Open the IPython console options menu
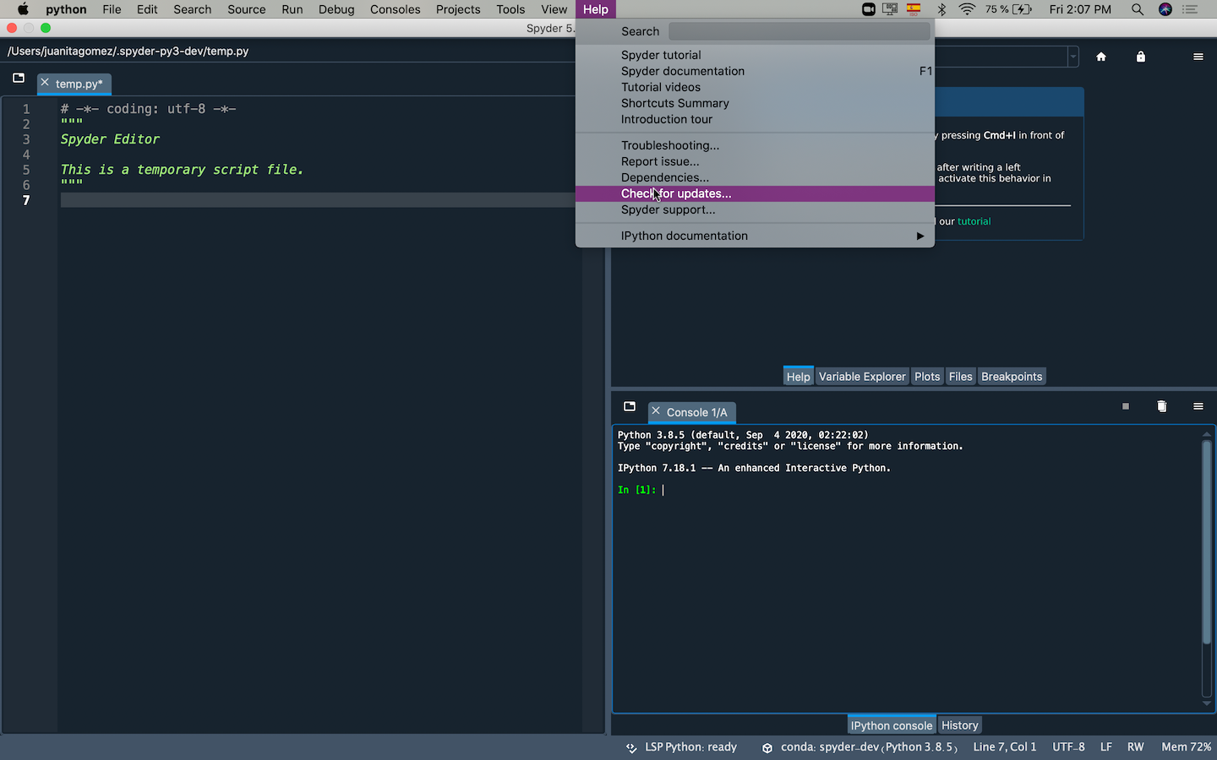Viewport: 1217px width, 760px height. tap(1198, 406)
